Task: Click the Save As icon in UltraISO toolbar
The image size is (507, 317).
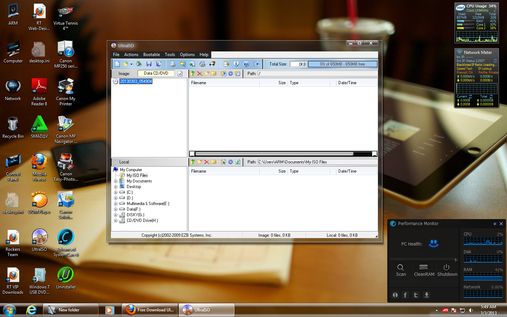Action: click(159, 64)
